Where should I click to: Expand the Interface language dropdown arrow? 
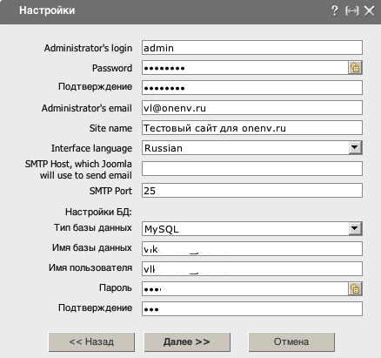tap(355, 148)
